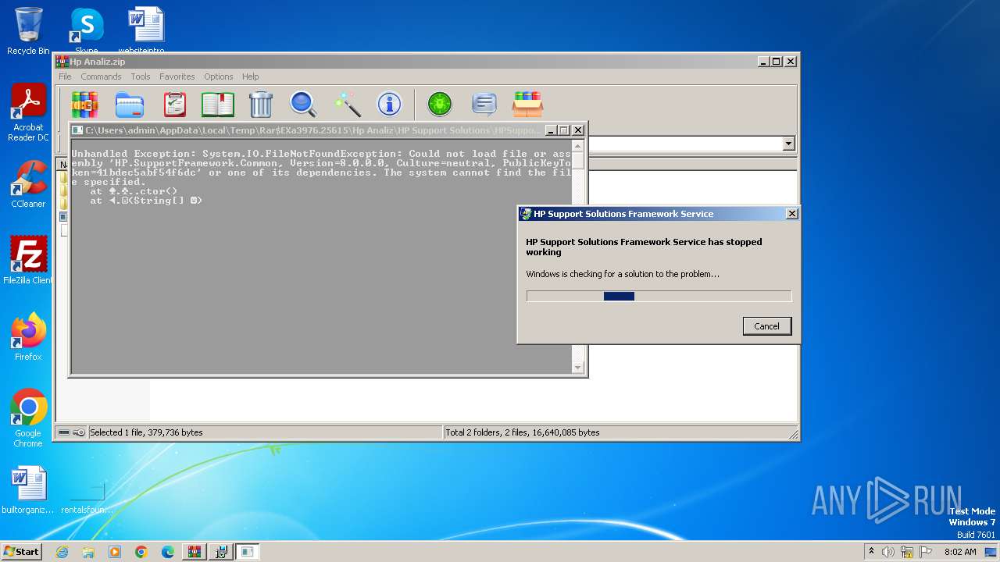Start the VirusScan green bug icon
1000x562 pixels.
[x=440, y=104]
